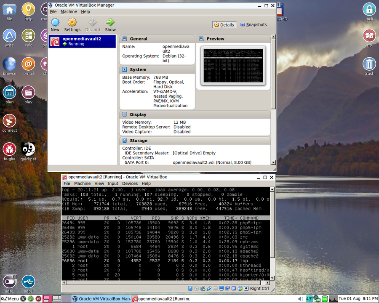The image size is (379, 303).
Task: Click the volume speaker tray icon
Action: pyautogui.click(x=300, y=299)
